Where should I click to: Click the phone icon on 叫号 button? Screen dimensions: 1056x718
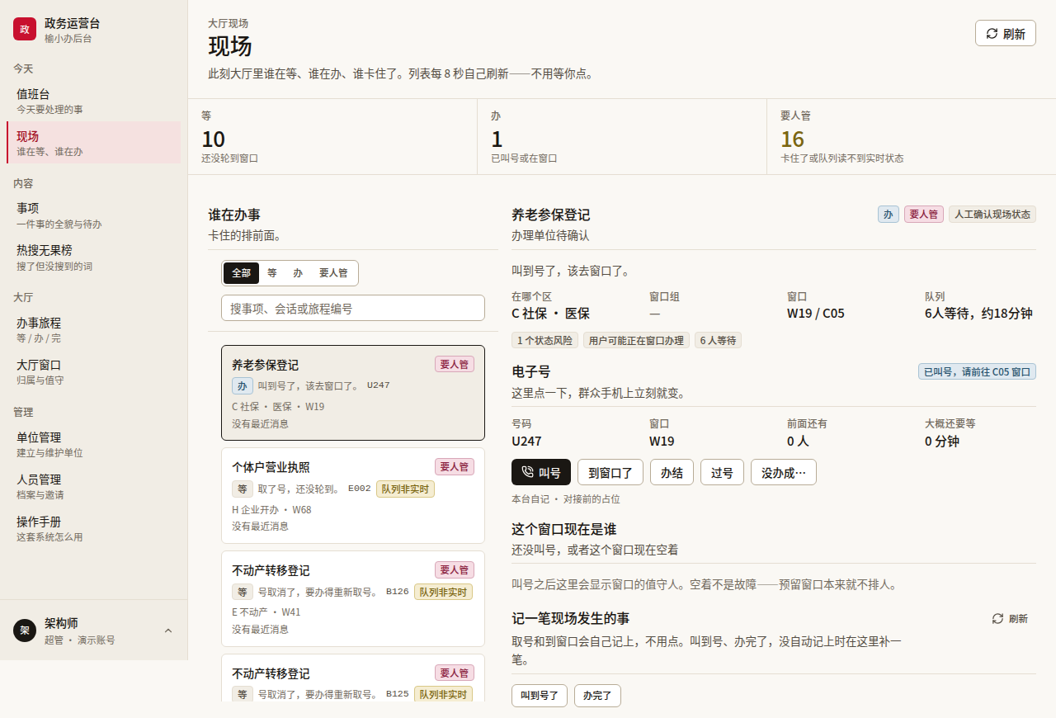(528, 472)
